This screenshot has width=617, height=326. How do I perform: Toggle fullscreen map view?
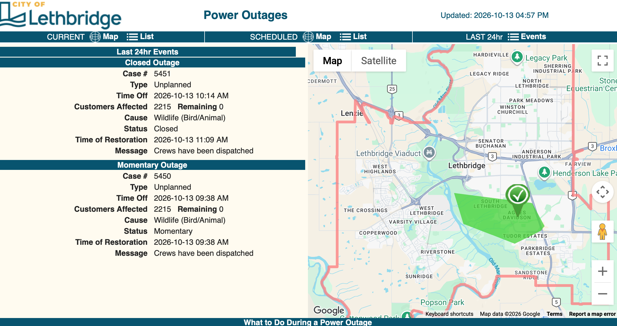tap(603, 61)
